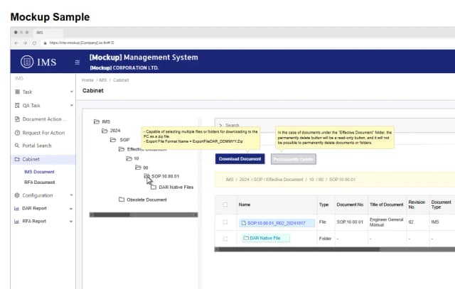The height and width of the screenshot is (289, 455).
Task: Tick checkbox for DAR Native File row
Action: pyautogui.click(x=225, y=238)
